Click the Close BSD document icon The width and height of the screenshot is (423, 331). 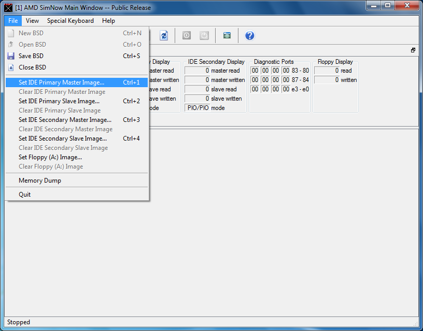click(x=11, y=67)
